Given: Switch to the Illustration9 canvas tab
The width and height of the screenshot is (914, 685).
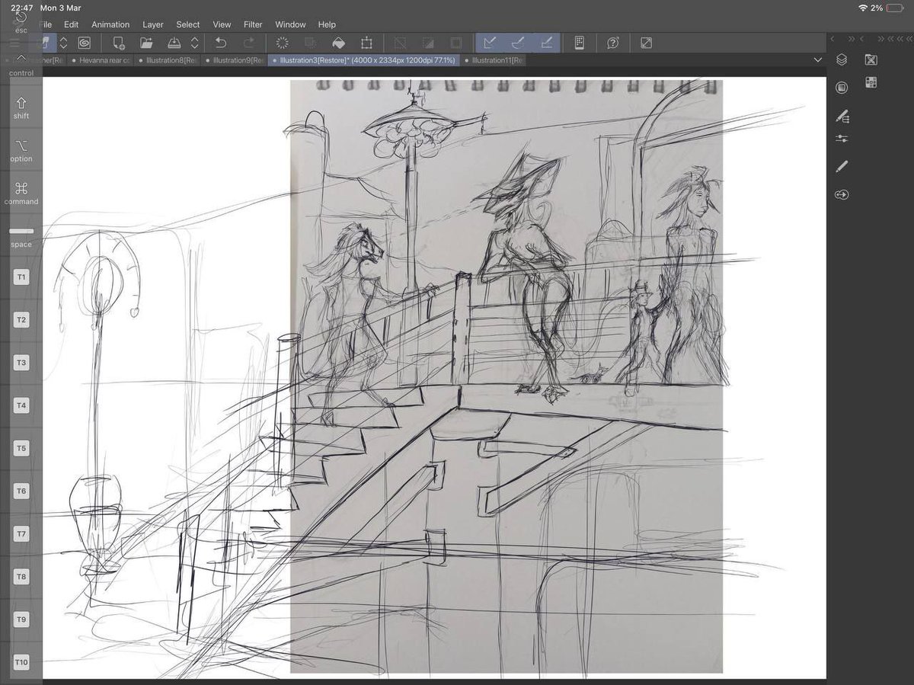Looking at the screenshot, I should coord(235,60).
